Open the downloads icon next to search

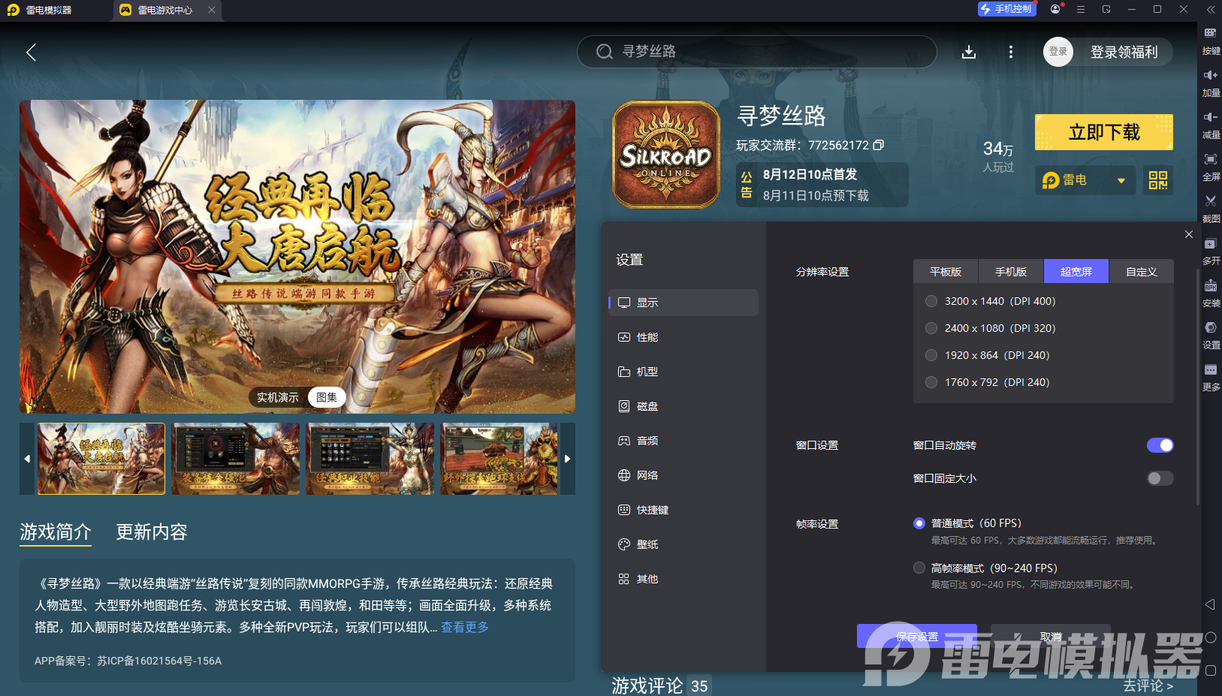[x=969, y=52]
